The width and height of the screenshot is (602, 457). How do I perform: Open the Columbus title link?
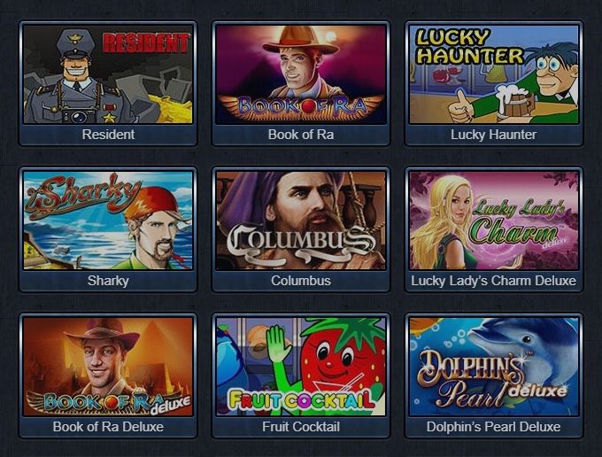pos(301,281)
